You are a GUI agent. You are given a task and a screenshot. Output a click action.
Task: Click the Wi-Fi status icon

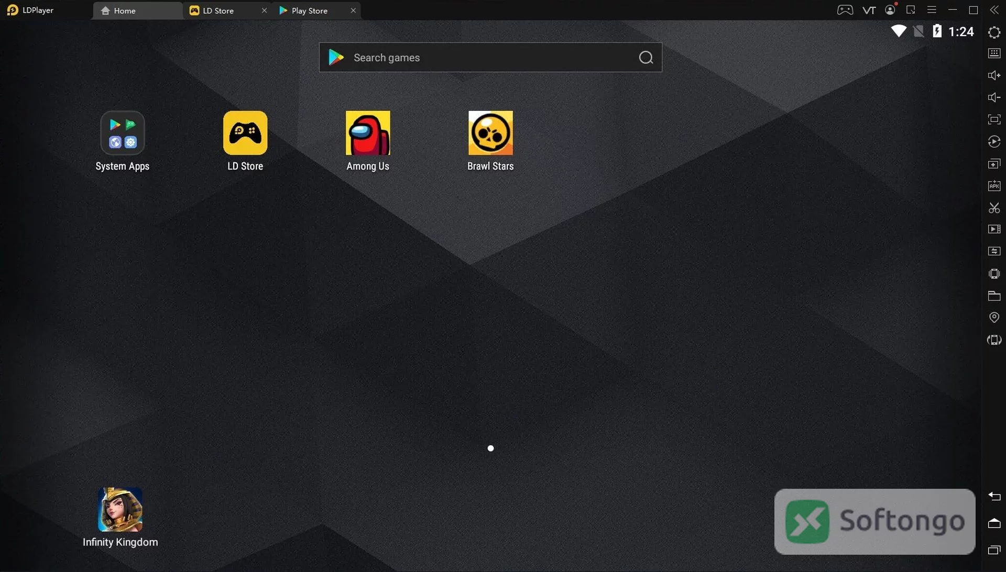(899, 31)
